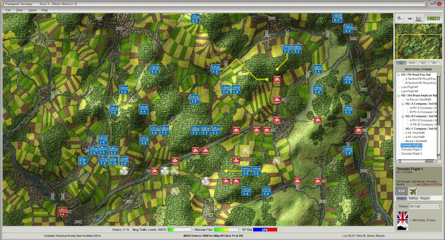Select the 2-1 unit counter on map

pos(317,69)
